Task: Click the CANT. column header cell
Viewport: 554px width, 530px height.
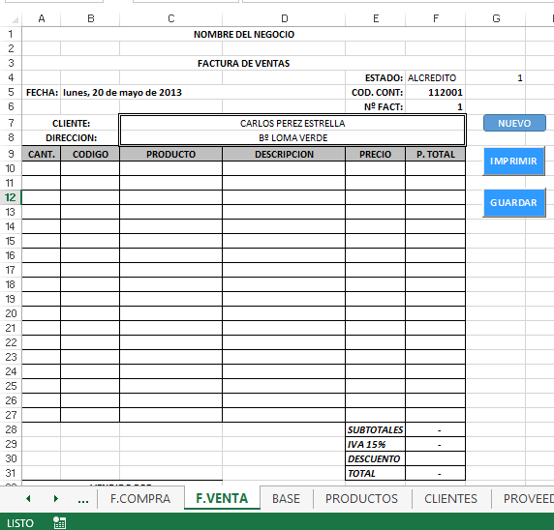Action: click(x=42, y=154)
